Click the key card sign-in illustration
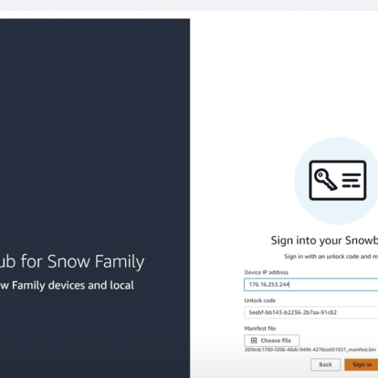 pos(337,180)
